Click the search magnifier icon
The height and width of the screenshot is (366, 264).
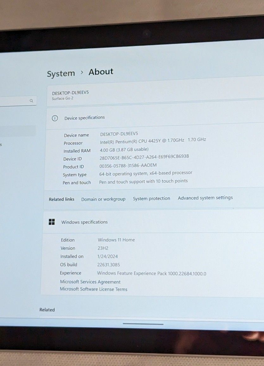click(31, 101)
